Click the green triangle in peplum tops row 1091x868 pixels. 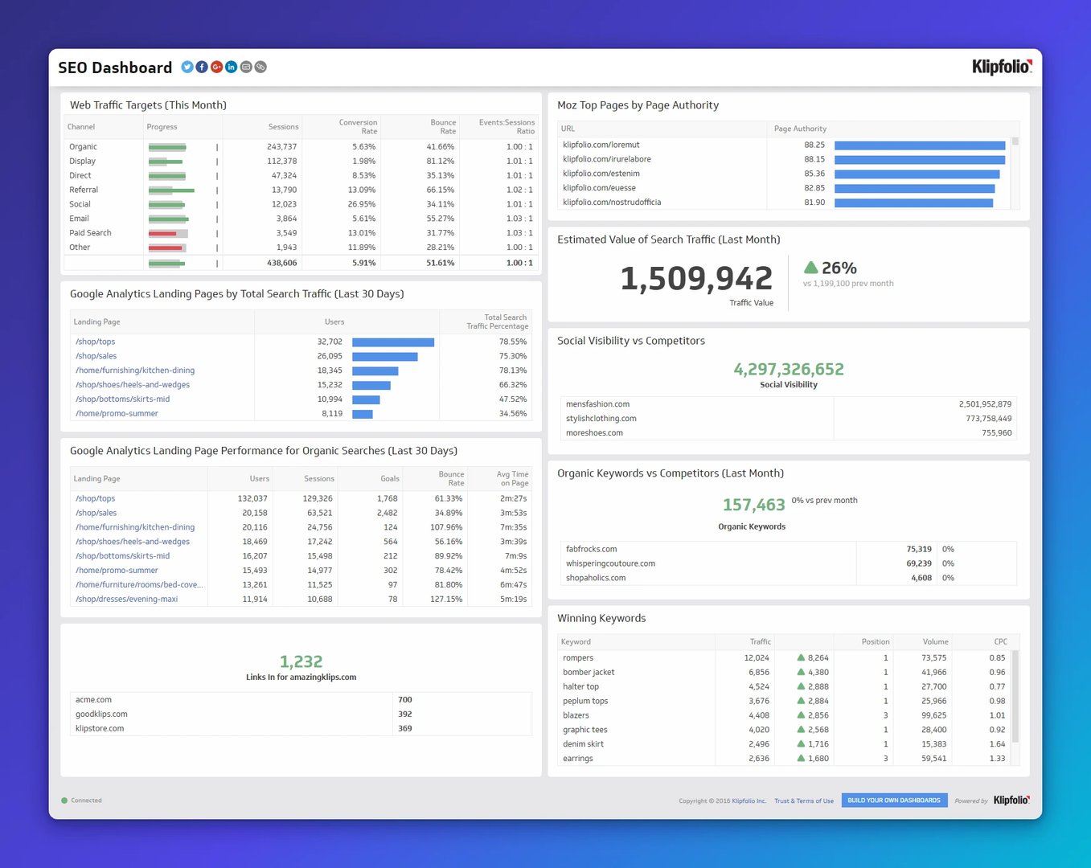click(801, 701)
